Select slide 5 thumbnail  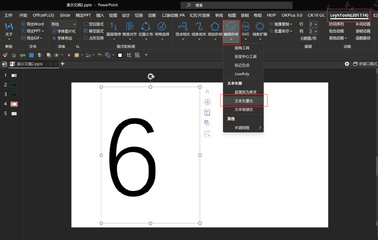click(14, 114)
